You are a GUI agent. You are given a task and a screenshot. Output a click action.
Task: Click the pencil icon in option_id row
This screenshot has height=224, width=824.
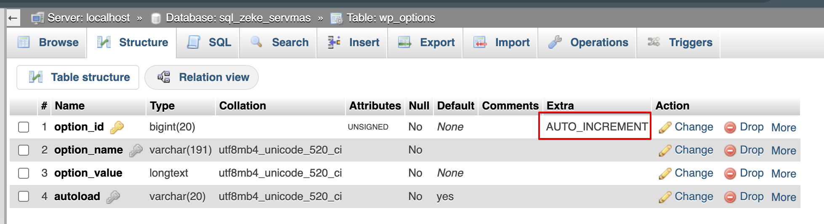pos(665,128)
